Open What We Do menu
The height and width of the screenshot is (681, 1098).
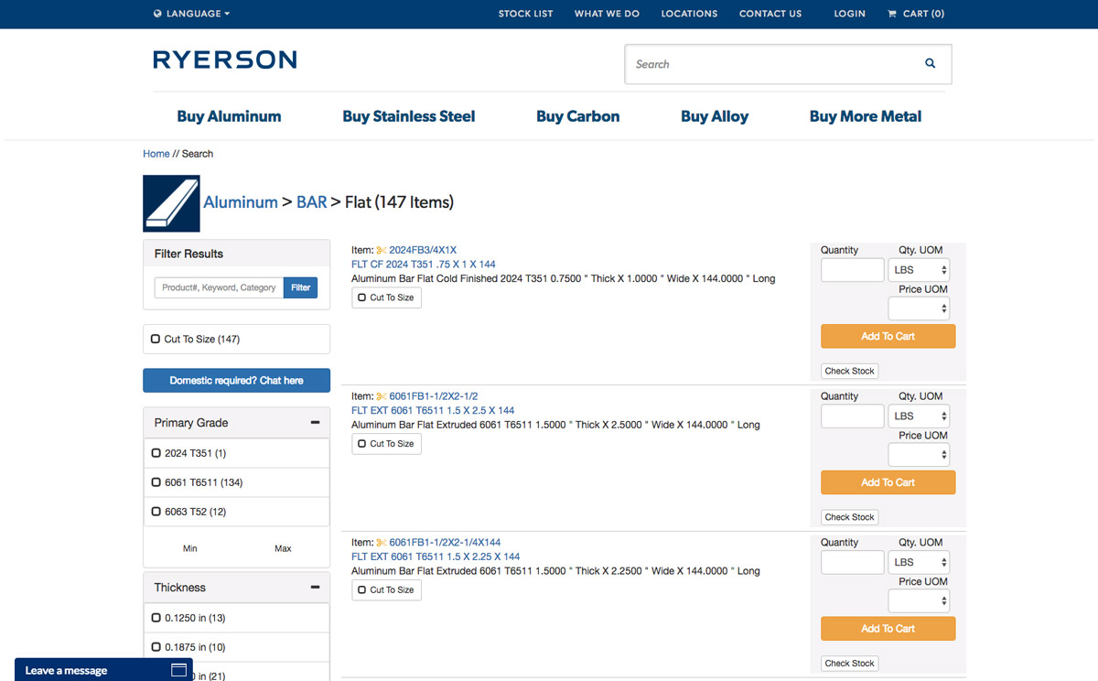click(x=607, y=14)
